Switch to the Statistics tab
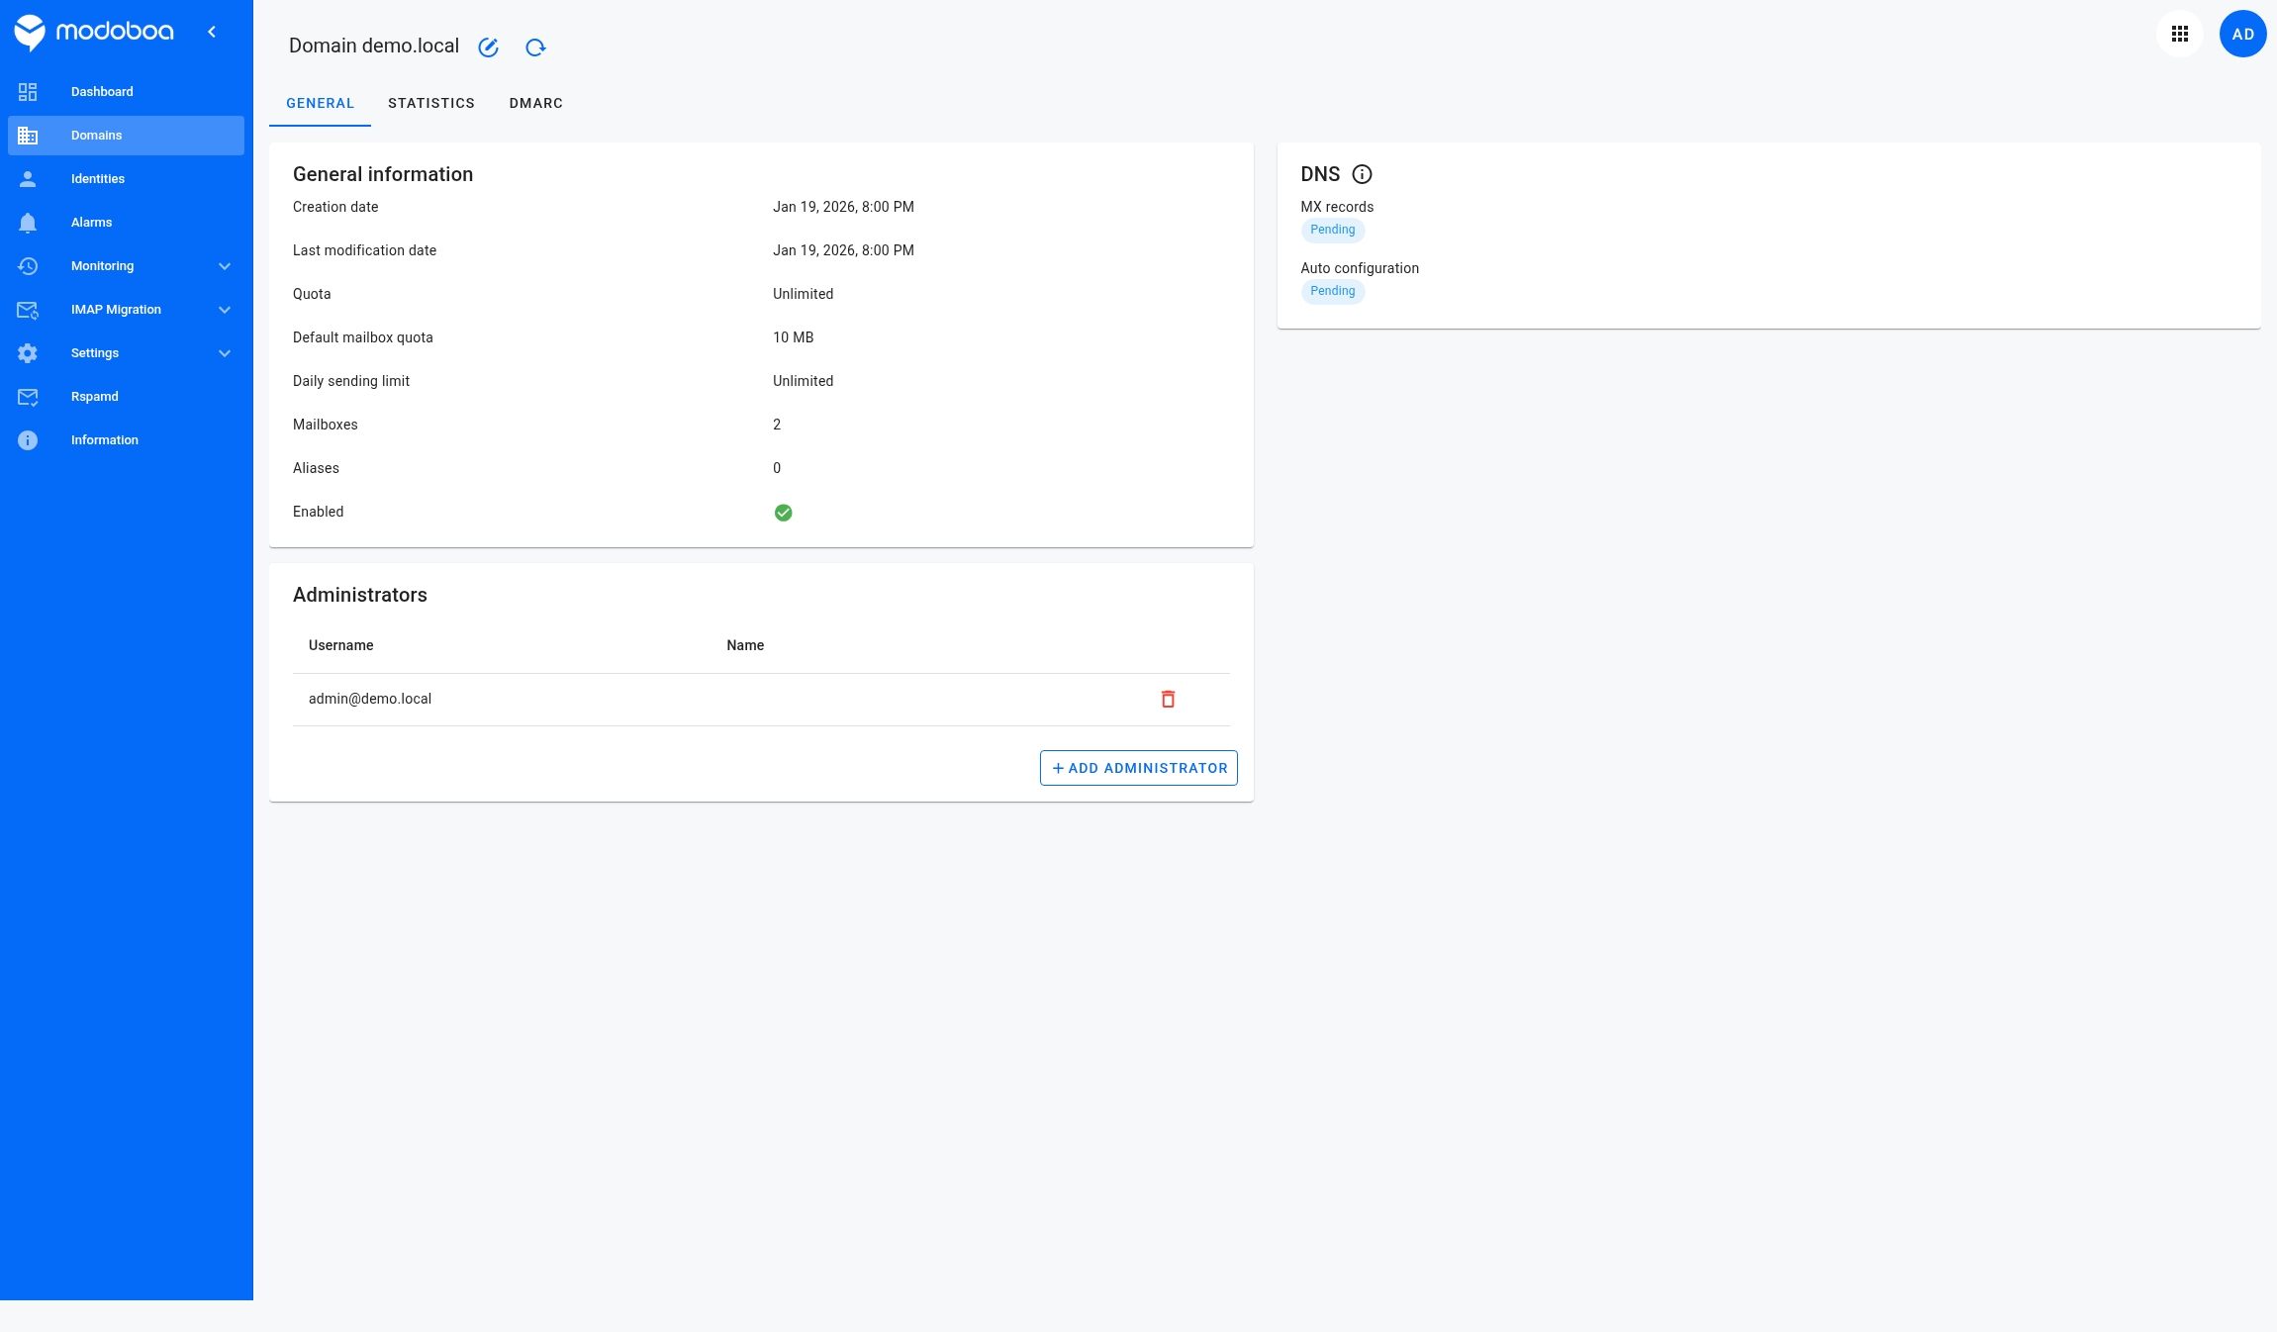The height and width of the screenshot is (1332, 2277). pos(430,103)
